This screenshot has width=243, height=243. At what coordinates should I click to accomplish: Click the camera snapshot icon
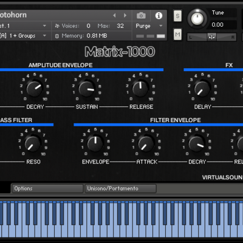tap(141, 15)
